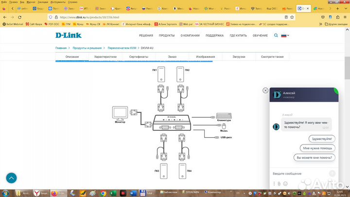The height and width of the screenshot is (197, 350).
Task: Send quick reply Здравствуйте!
Action: pos(322,139)
